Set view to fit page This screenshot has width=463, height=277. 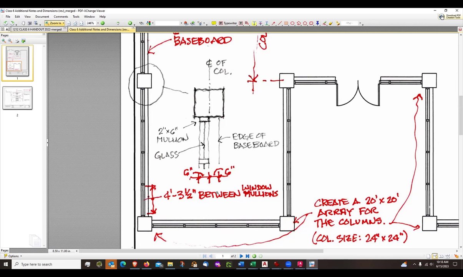click(75, 23)
